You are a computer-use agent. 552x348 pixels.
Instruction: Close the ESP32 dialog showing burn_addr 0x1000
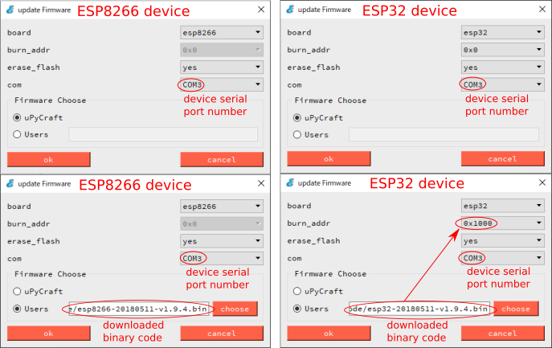[542, 182]
